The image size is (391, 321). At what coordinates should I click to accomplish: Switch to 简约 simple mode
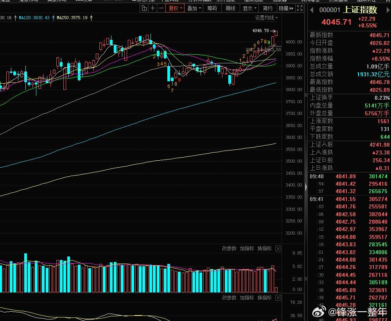point(267,8)
